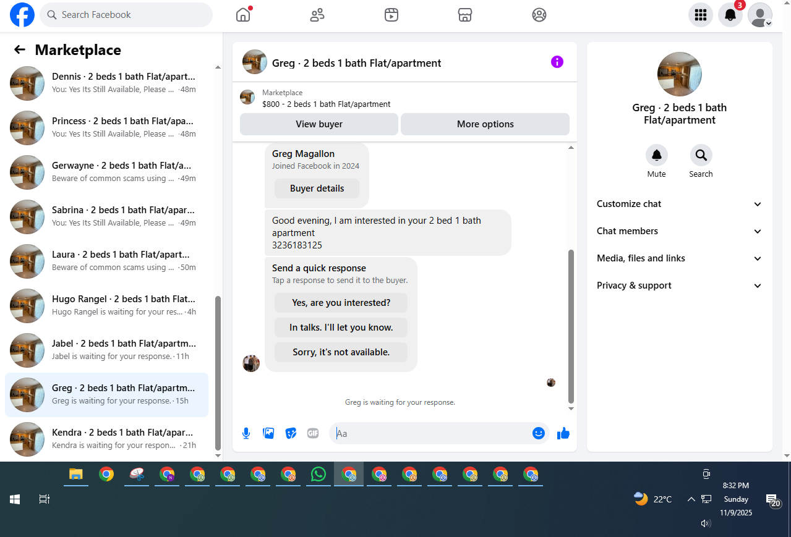Click the chat scroll down arrow

coord(571,408)
